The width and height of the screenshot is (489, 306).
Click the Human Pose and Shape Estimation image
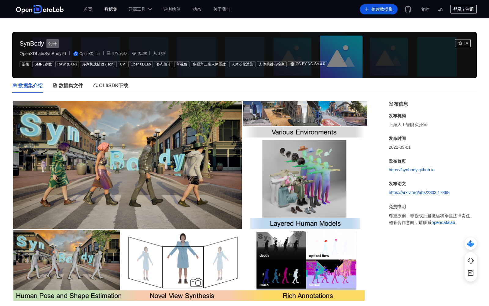click(x=67, y=260)
